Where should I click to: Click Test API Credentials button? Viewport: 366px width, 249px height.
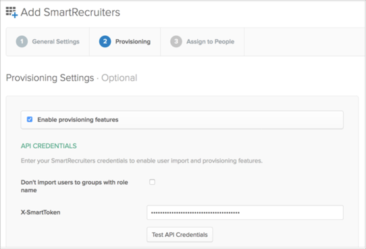(x=180, y=235)
